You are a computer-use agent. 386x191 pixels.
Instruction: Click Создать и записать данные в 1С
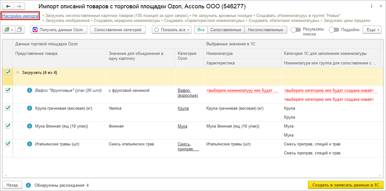tap(346, 185)
